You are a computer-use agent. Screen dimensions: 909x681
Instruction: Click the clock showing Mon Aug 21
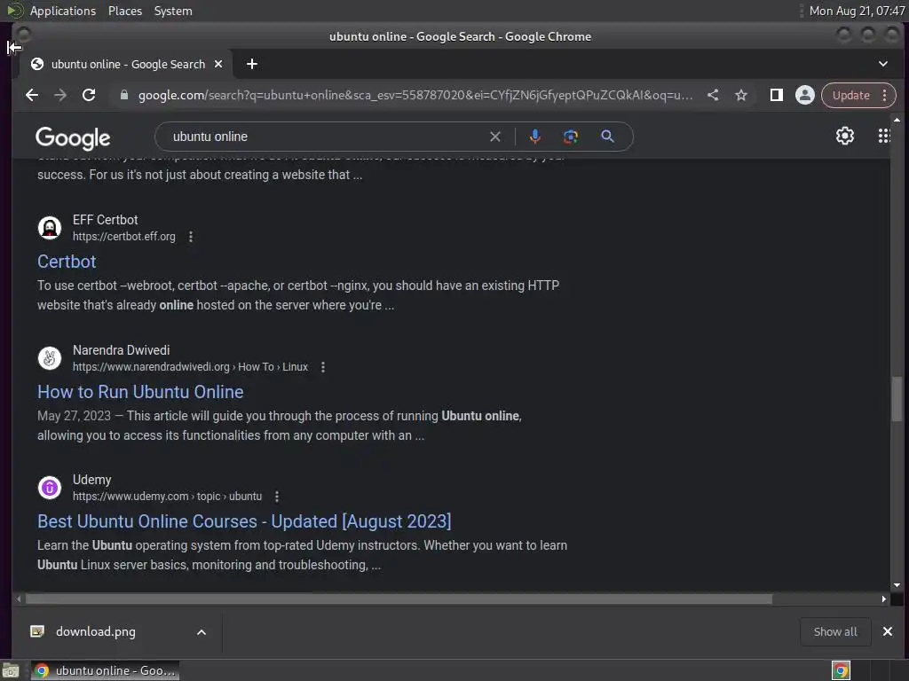857,11
